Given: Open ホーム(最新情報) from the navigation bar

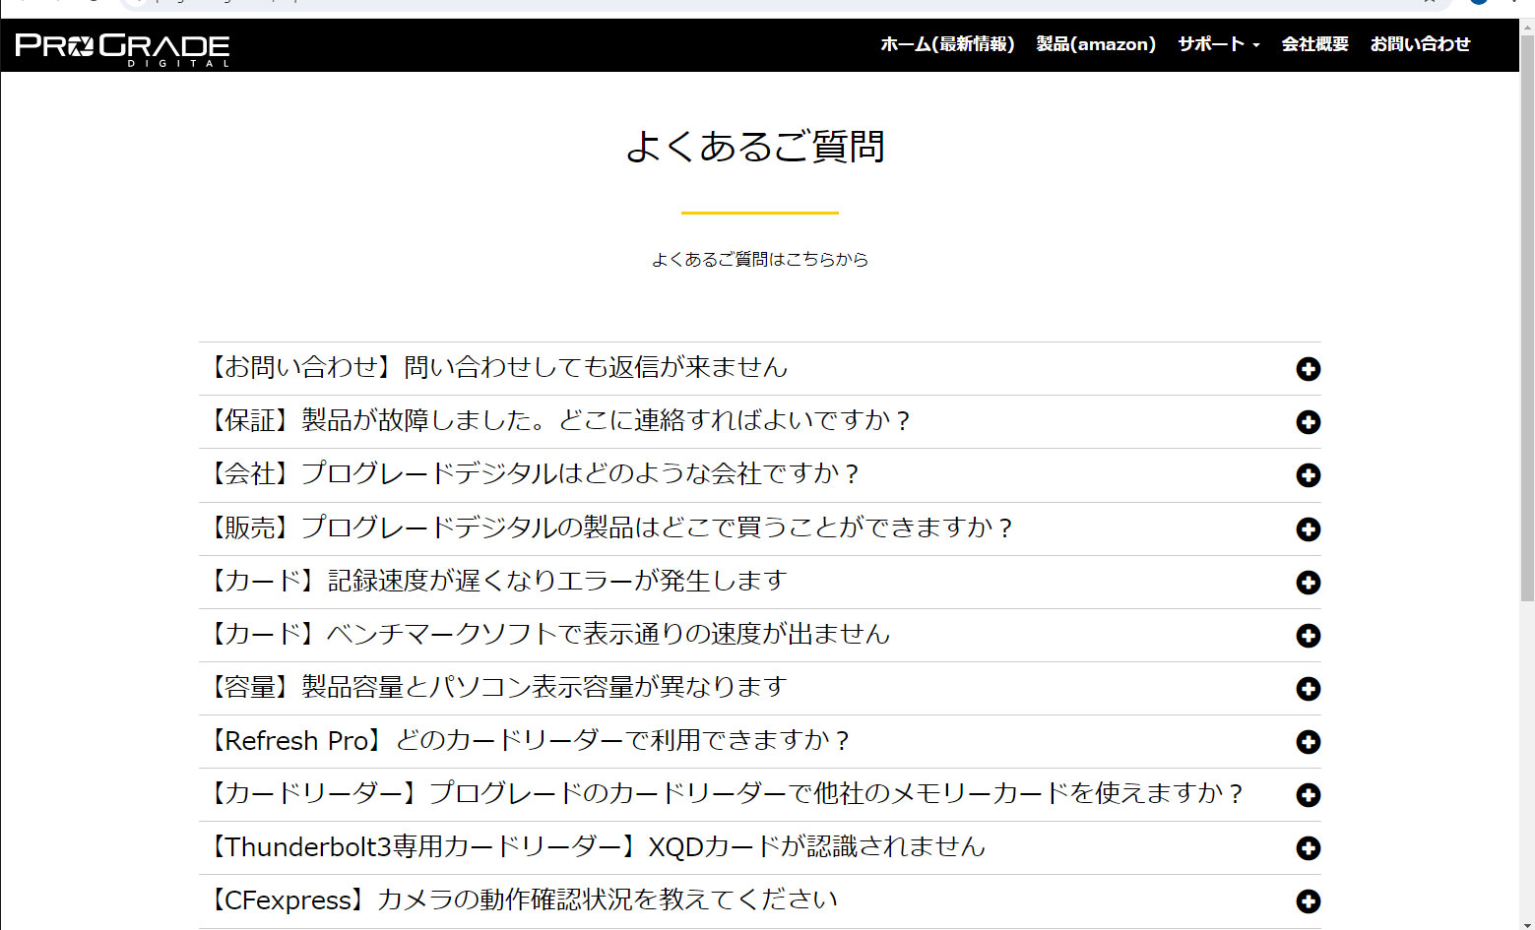Looking at the screenshot, I should [x=947, y=44].
